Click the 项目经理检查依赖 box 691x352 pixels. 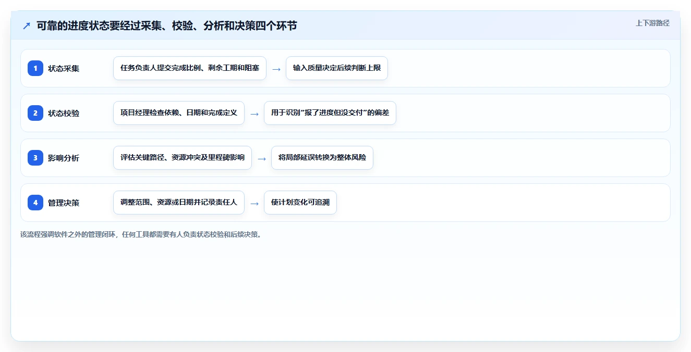(x=179, y=113)
